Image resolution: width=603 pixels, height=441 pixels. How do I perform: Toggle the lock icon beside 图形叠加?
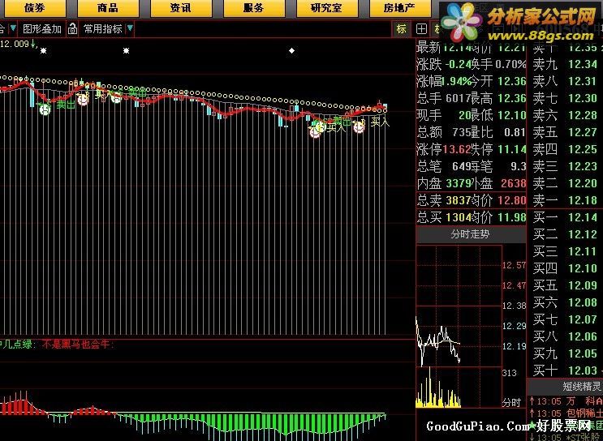point(72,29)
